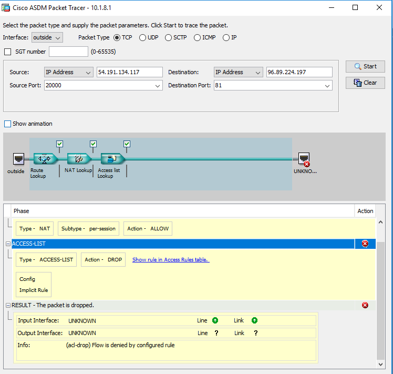
Task: Click the Action - ALLOW box
Action: click(x=148, y=229)
